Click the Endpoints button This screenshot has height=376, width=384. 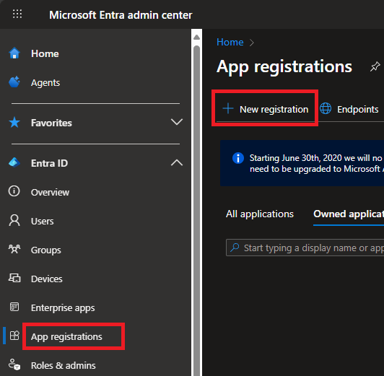coord(349,109)
